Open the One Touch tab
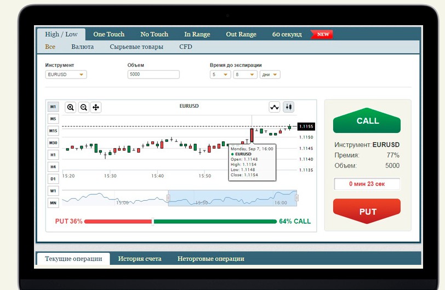This screenshot has width=445, height=290. [109, 34]
